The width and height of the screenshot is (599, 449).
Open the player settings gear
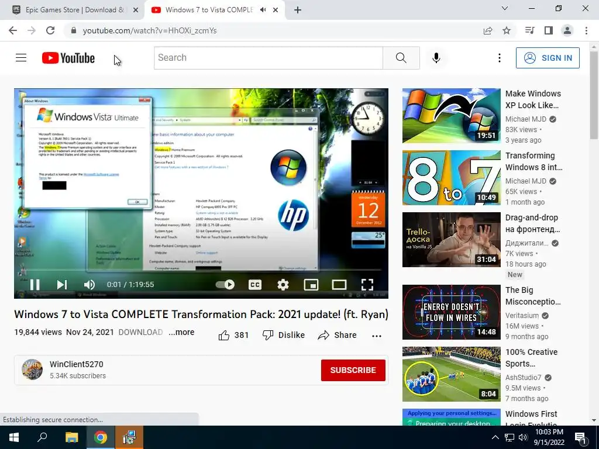pyautogui.click(x=283, y=285)
